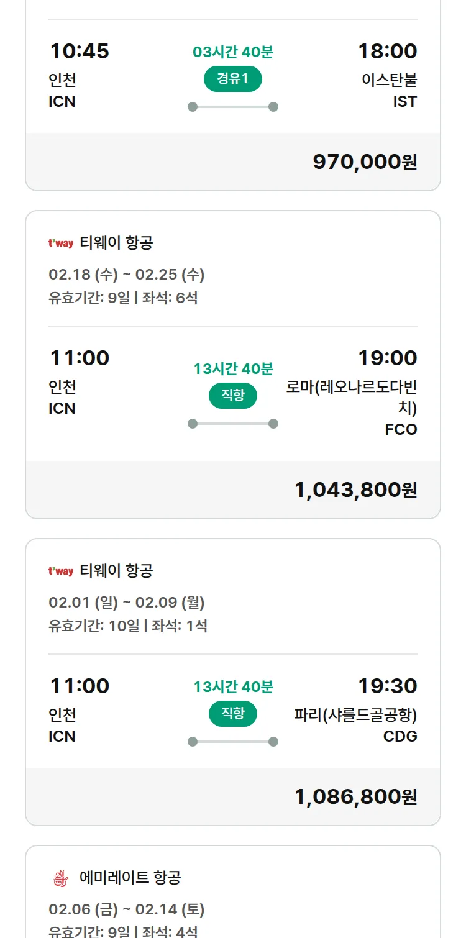The image size is (466, 938).
Task: Click the Paris route line graphic
Action: [x=233, y=742]
